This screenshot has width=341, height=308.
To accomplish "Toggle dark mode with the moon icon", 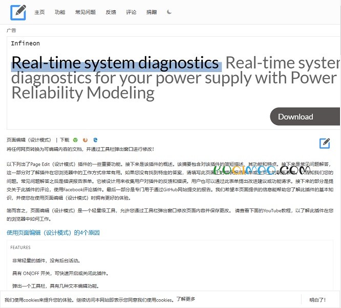I will [169, 12].
